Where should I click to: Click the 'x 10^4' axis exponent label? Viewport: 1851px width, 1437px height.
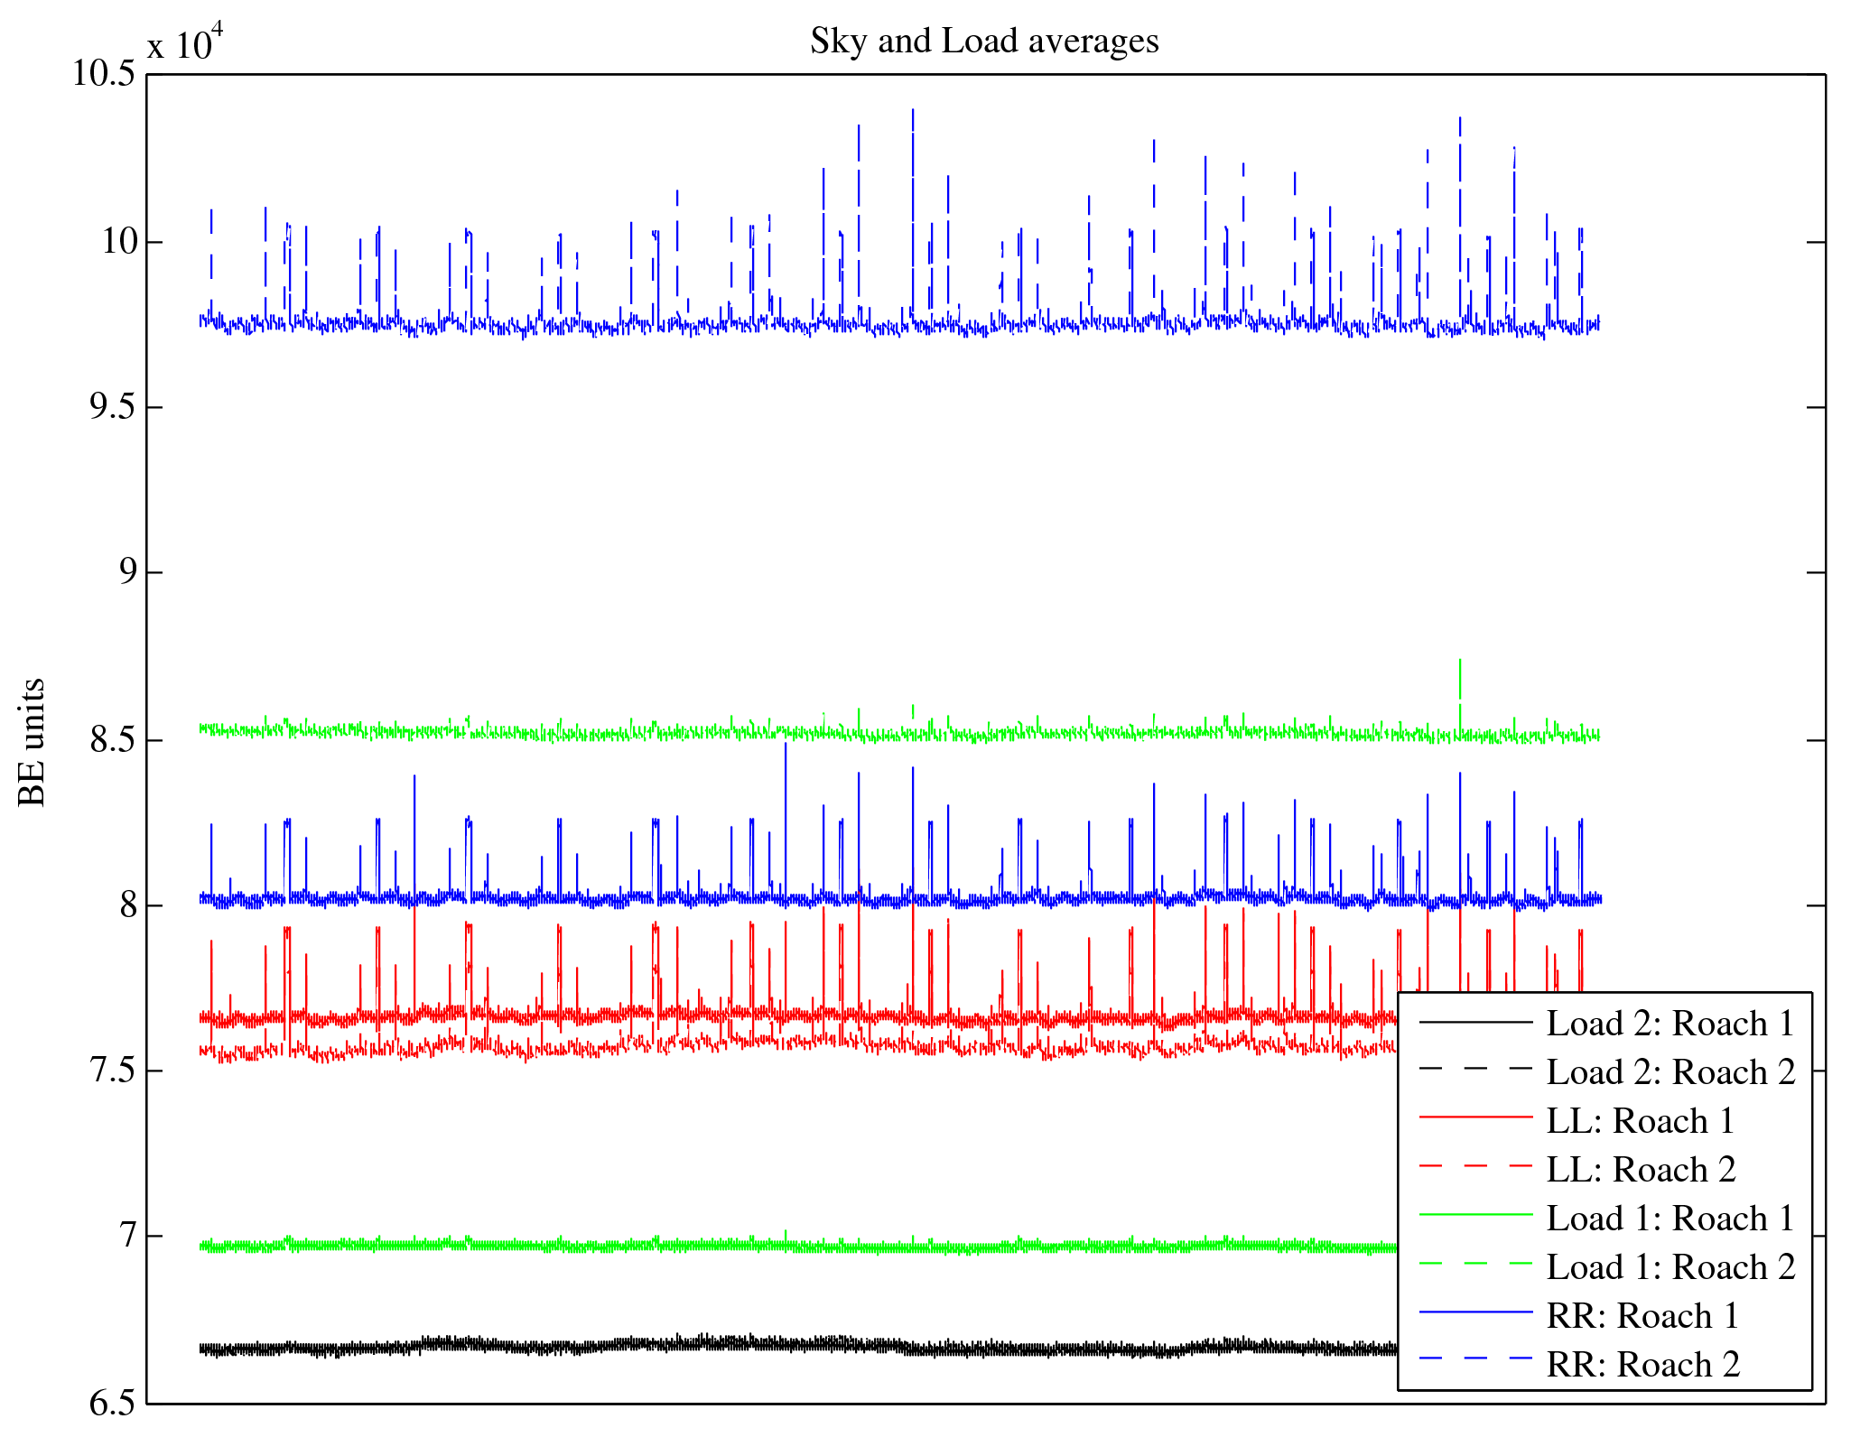coord(185,42)
